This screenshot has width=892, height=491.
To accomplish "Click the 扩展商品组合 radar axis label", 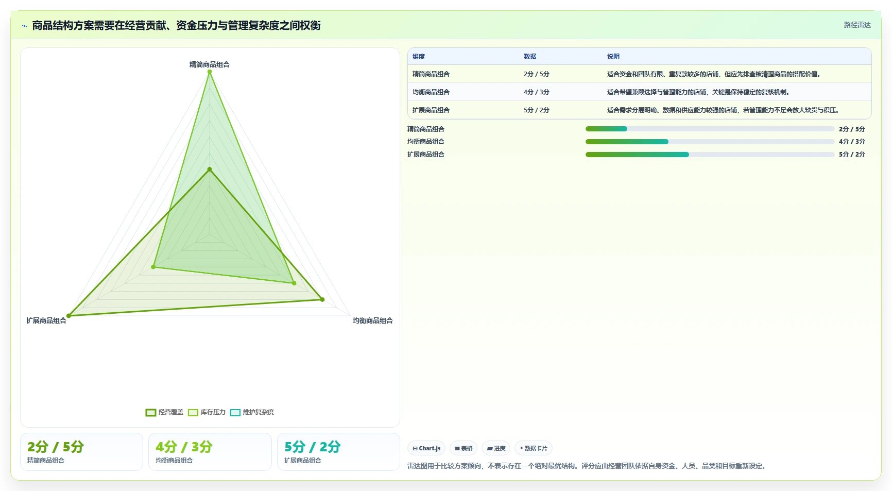I will click(x=46, y=320).
